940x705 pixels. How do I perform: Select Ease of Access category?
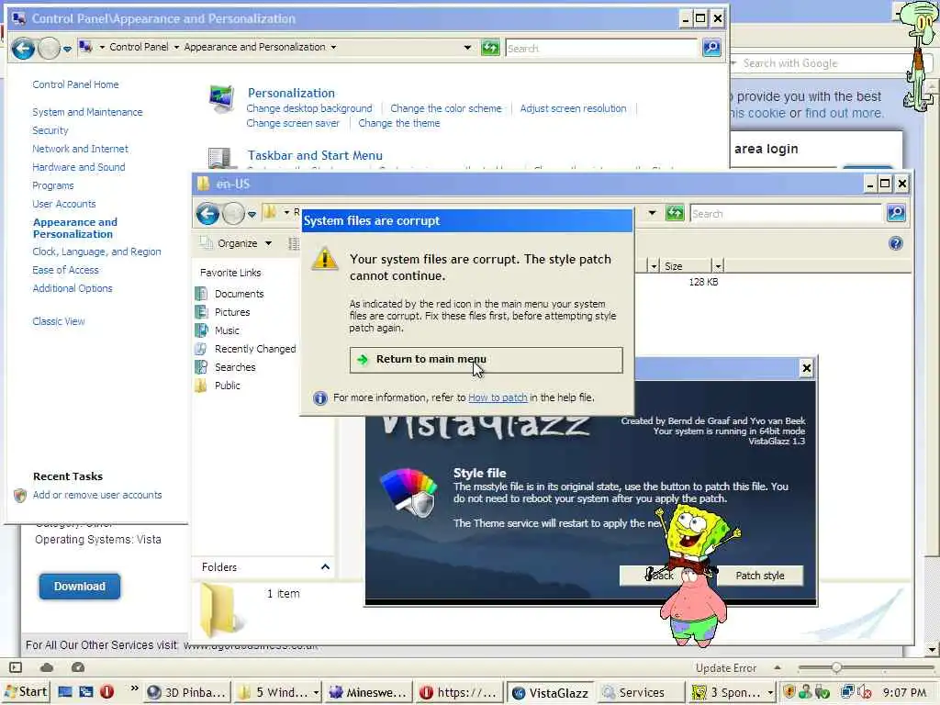65,271
